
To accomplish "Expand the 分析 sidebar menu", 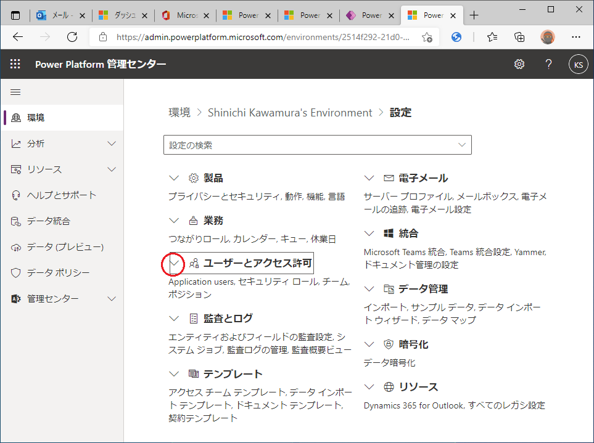I will coord(112,144).
